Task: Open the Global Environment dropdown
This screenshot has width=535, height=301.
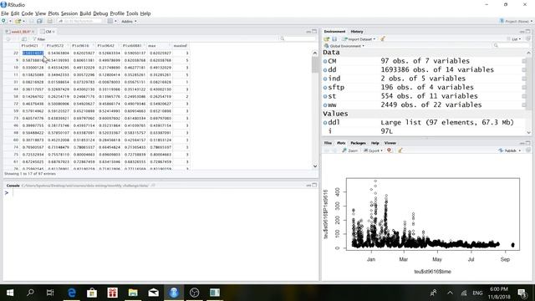Action: click(344, 46)
